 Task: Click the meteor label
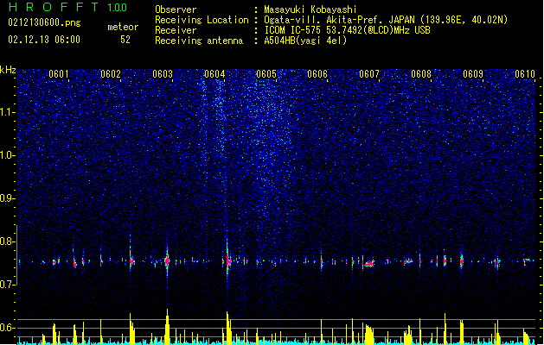point(123,27)
